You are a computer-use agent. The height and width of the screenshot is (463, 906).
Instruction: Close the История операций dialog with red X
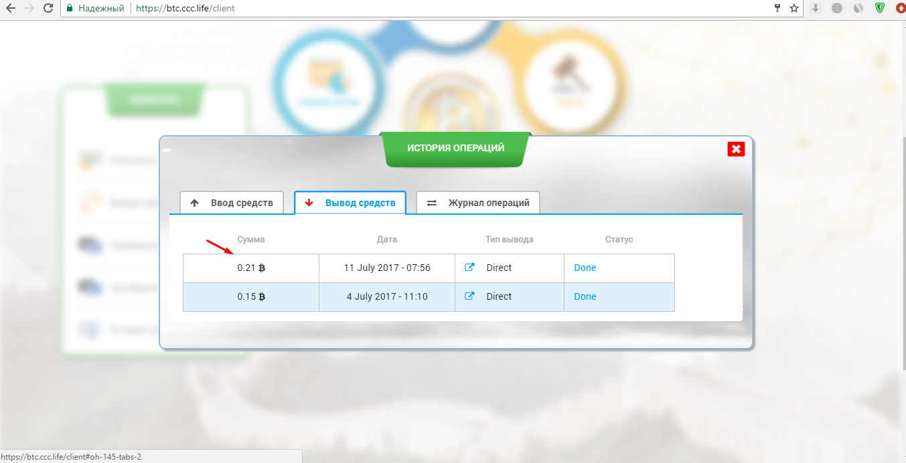pos(736,149)
